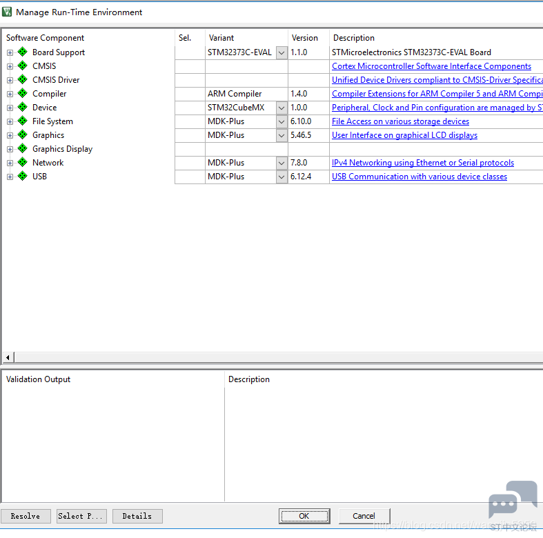The image size is (543, 538).
Task: Open the STM32373C-EVAL variant dropdown
Action: (x=282, y=52)
